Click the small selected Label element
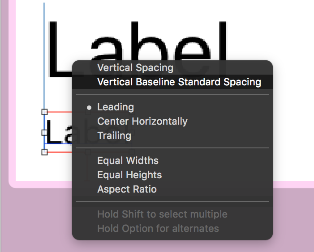This screenshot has height=252, width=314. pos(59,133)
